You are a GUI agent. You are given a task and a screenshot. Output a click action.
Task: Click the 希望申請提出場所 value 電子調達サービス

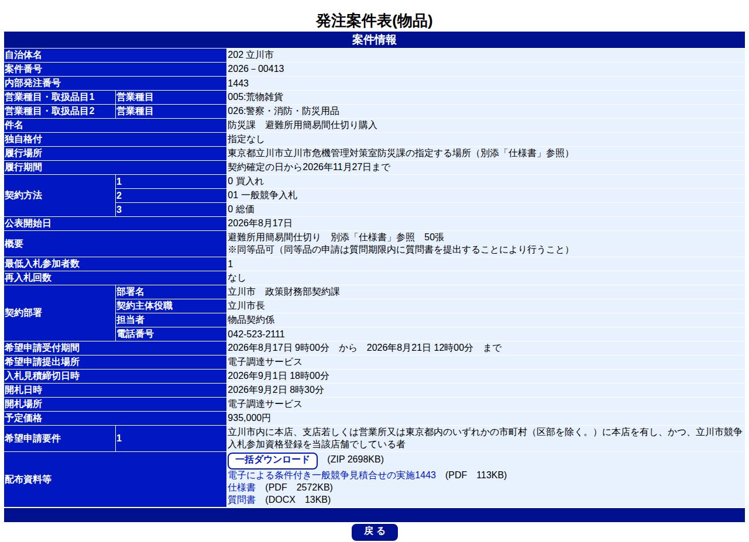point(264,362)
